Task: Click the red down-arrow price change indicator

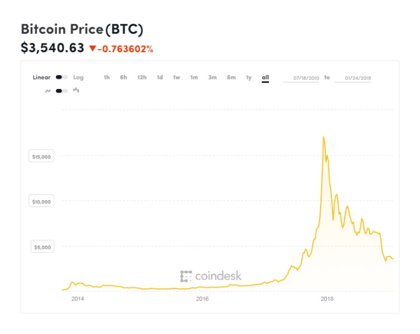Action: tap(93, 48)
